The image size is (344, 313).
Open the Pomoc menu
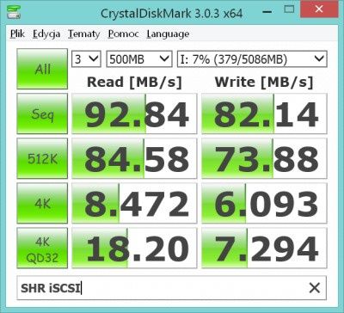coord(123,34)
